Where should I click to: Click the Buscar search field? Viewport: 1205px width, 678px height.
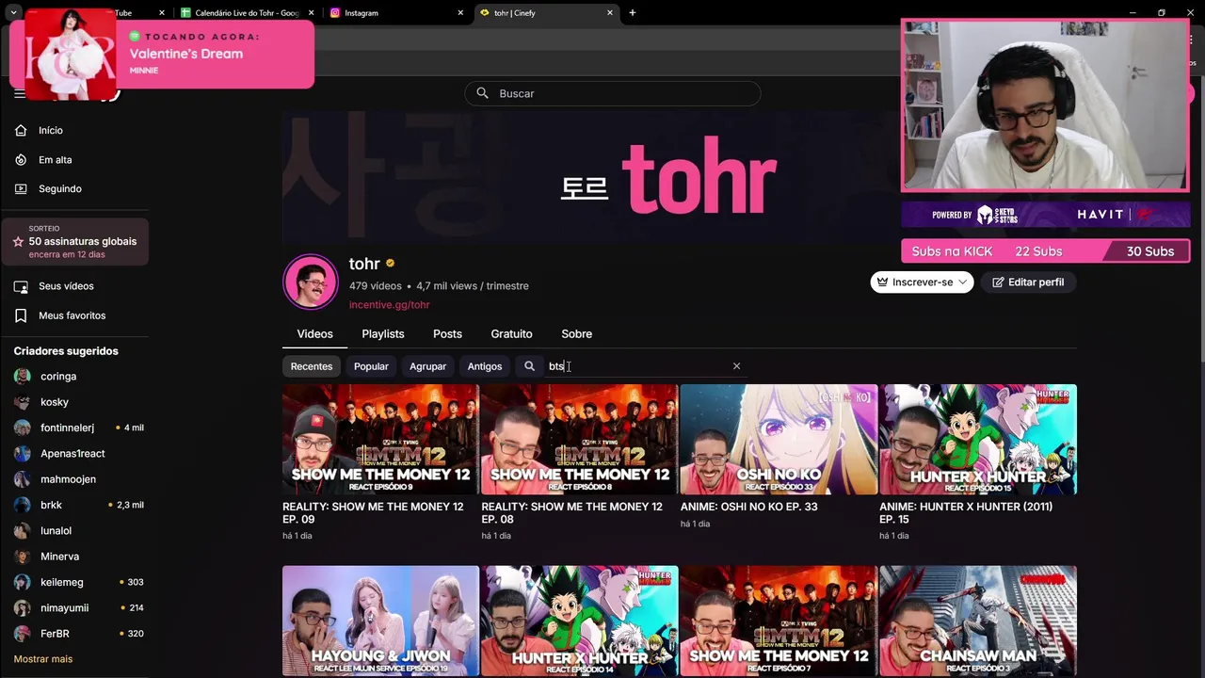[613, 93]
